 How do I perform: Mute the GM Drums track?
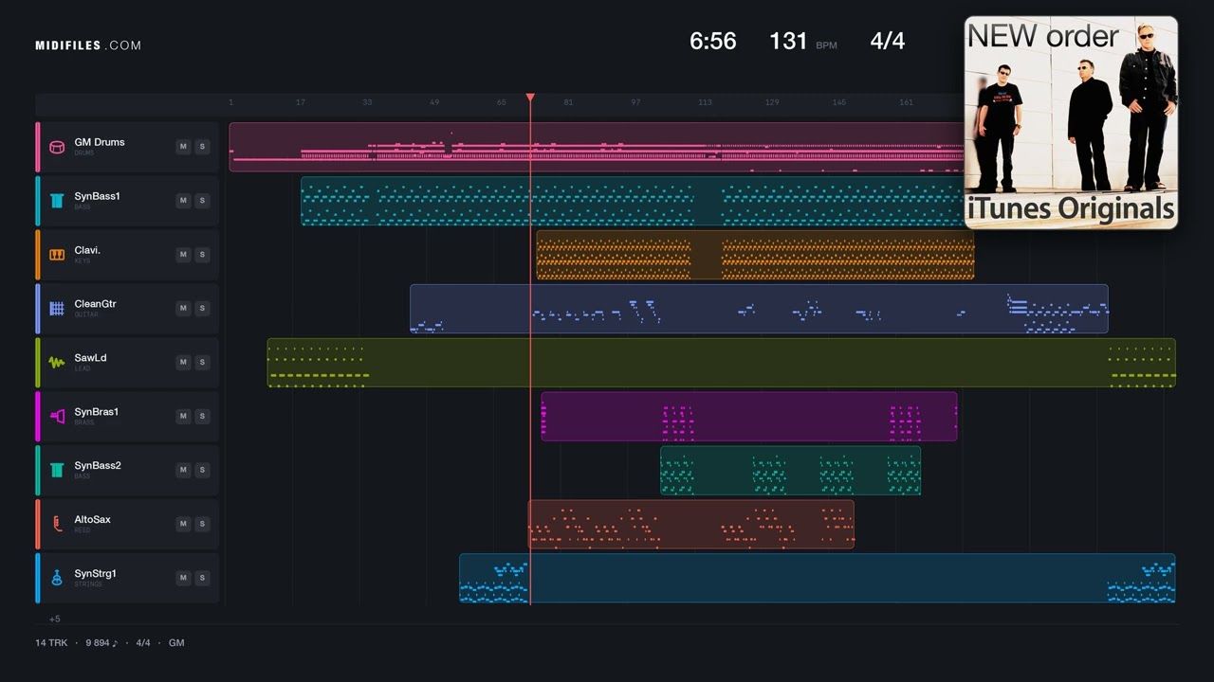coord(183,147)
